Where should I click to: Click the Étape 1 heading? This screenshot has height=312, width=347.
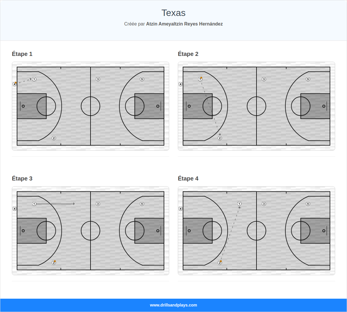(x=22, y=54)
